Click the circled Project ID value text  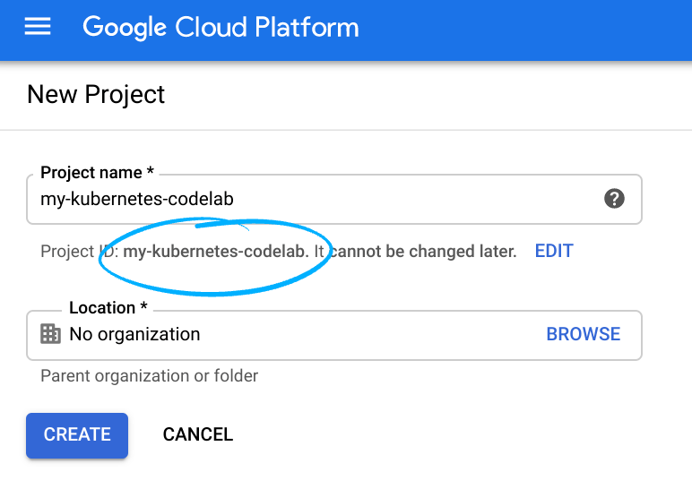216,252
